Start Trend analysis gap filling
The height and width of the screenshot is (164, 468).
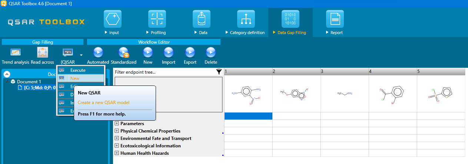(16, 56)
